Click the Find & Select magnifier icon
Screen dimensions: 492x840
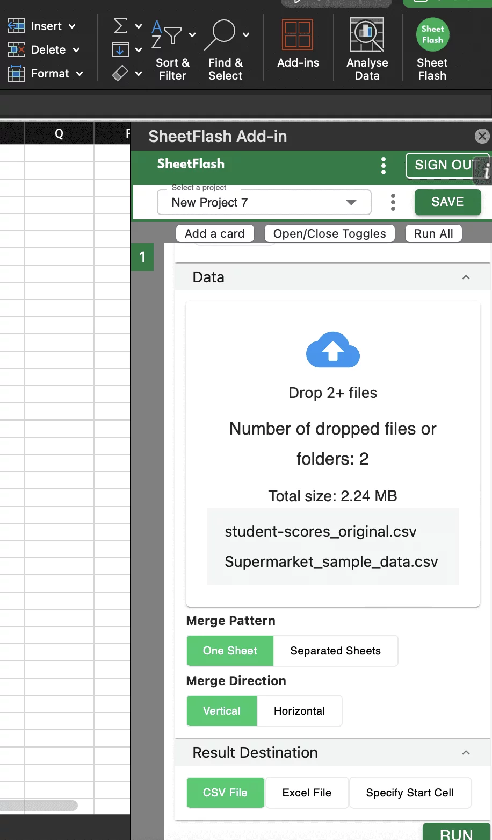pyautogui.click(x=221, y=34)
